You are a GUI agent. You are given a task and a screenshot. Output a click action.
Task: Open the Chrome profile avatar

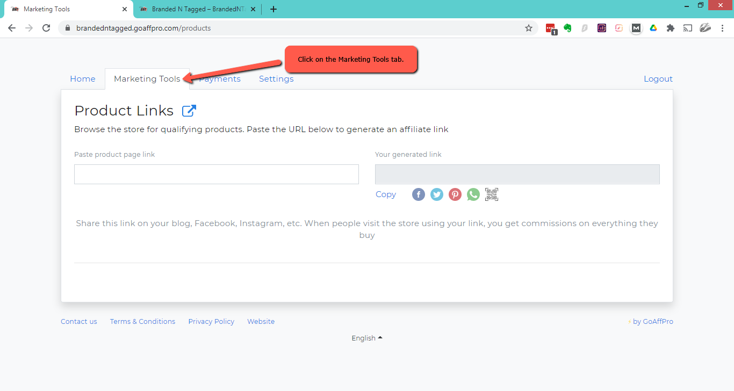point(706,28)
